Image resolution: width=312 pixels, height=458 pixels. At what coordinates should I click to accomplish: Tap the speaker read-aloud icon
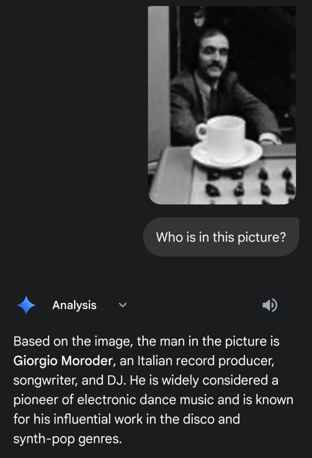pos(270,305)
